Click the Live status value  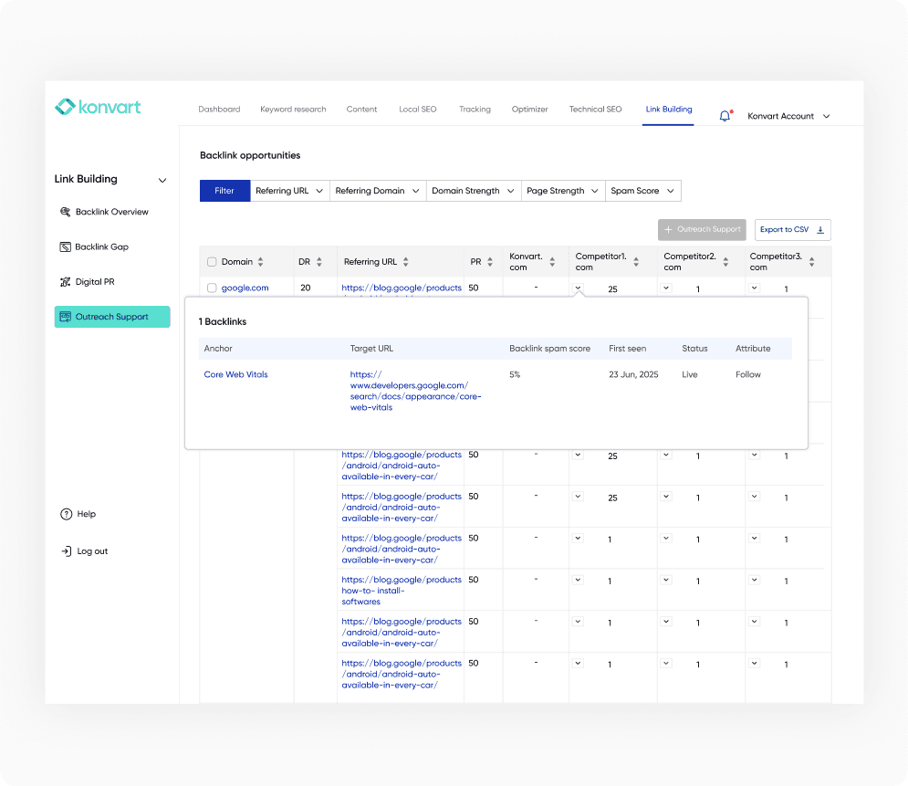click(690, 375)
